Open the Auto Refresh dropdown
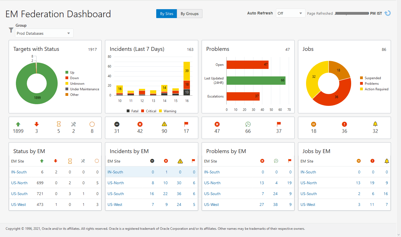This screenshot has width=401, height=237. (290, 13)
